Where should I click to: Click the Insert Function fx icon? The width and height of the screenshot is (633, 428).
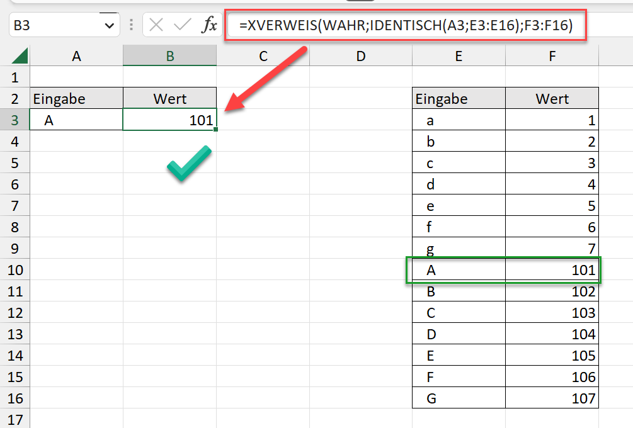tap(209, 25)
